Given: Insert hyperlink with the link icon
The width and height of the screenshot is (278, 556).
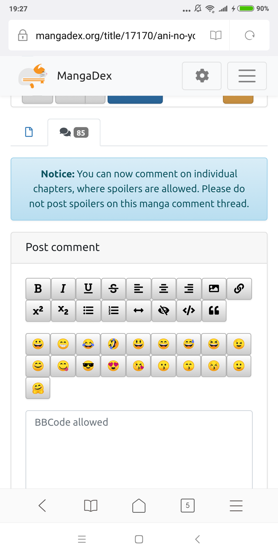Looking at the screenshot, I should 239,289.
